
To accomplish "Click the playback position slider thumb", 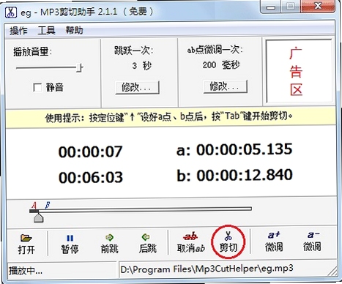I will pos(38,217).
